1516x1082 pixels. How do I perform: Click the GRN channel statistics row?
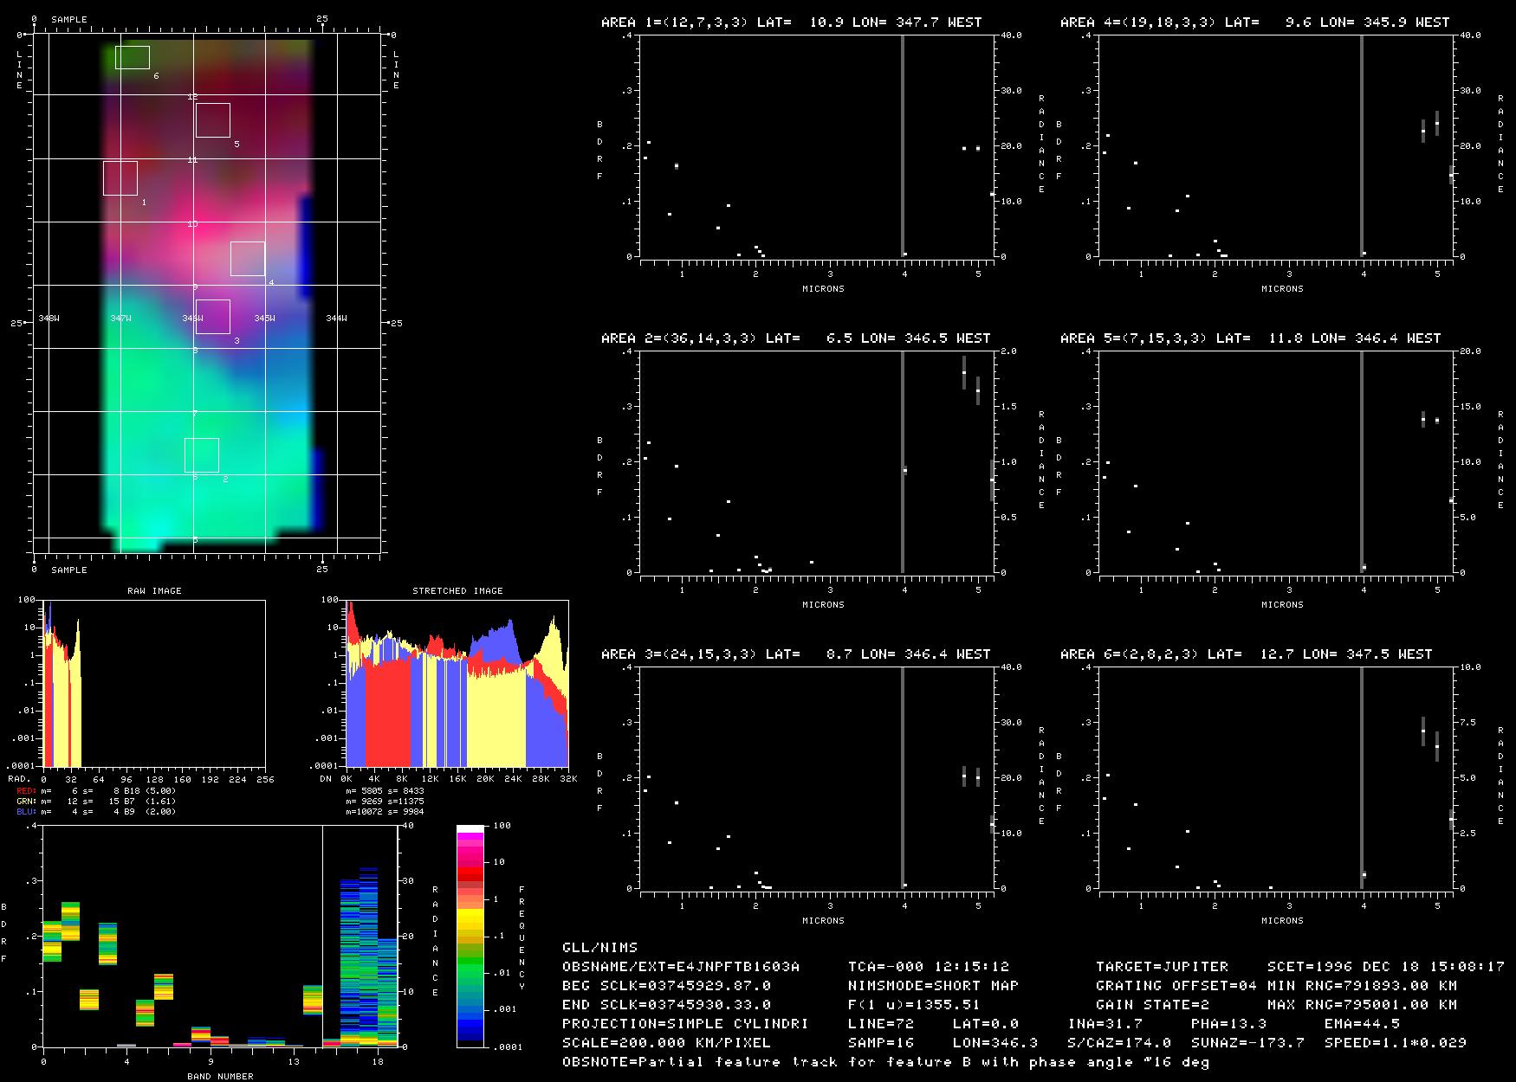(96, 801)
